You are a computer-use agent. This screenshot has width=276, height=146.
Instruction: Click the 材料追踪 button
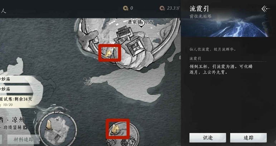tap(23, 140)
